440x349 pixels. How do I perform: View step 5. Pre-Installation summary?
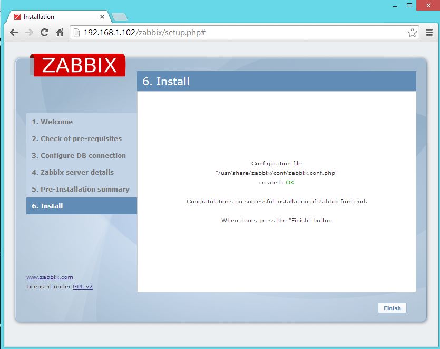(81, 189)
